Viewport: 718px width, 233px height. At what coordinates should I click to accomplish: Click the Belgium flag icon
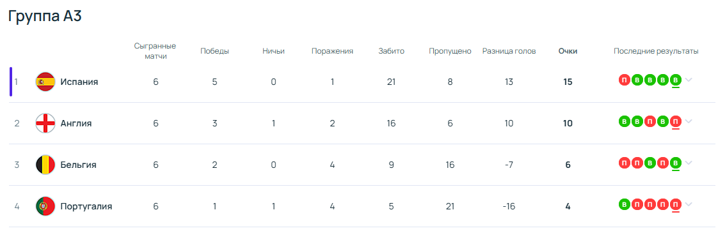[x=45, y=165]
